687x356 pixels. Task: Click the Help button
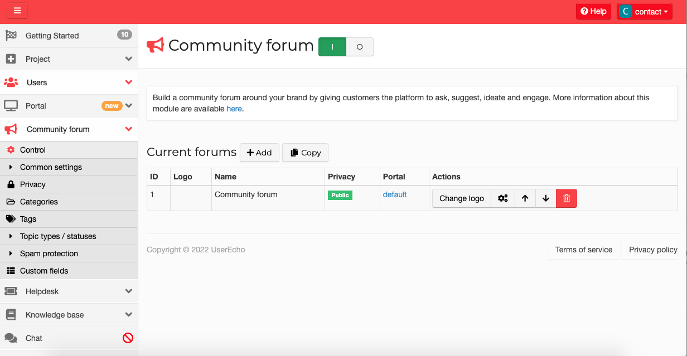click(593, 11)
